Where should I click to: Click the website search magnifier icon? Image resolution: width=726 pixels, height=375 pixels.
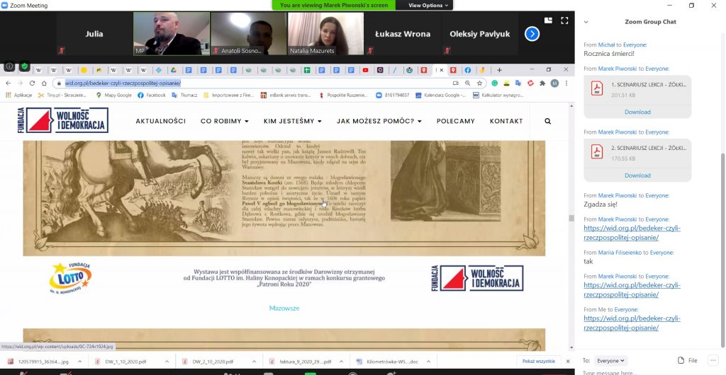click(x=548, y=121)
